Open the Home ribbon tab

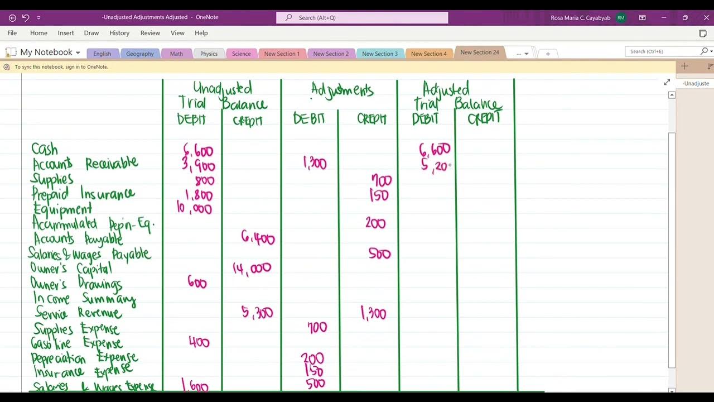click(x=38, y=33)
